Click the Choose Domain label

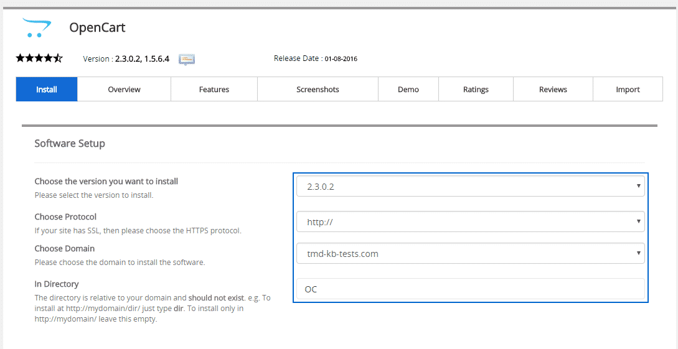(x=64, y=249)
